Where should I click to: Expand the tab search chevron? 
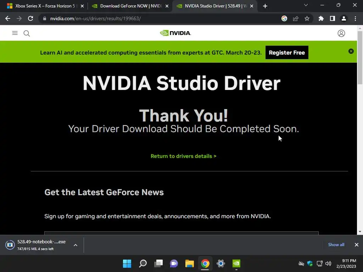tap(306, 5)
